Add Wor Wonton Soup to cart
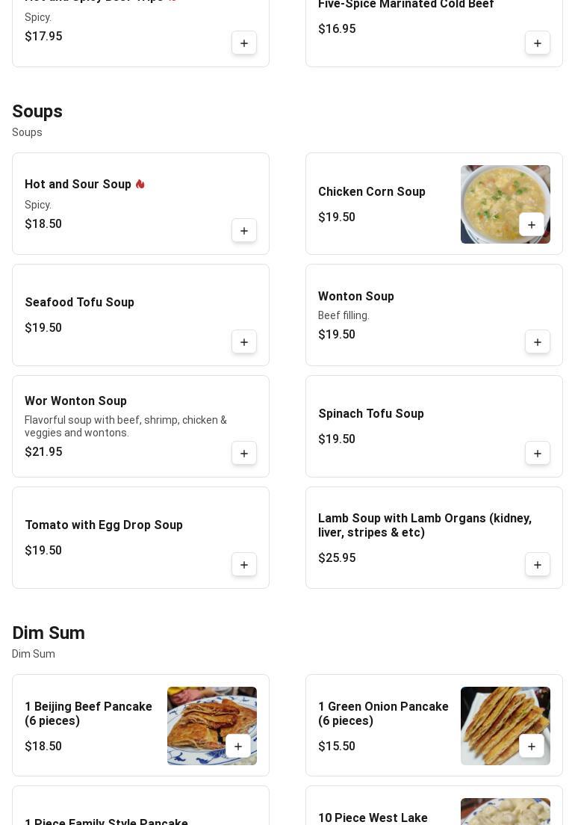Screen dimensions: 575x825 (244, 453)
